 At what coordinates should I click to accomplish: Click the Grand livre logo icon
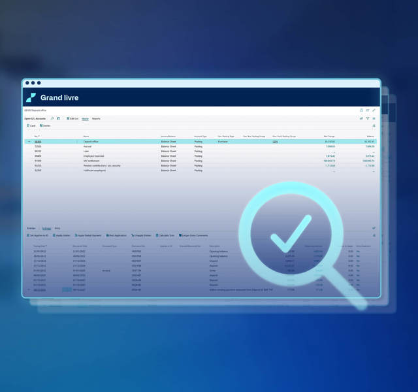(31, 97)
